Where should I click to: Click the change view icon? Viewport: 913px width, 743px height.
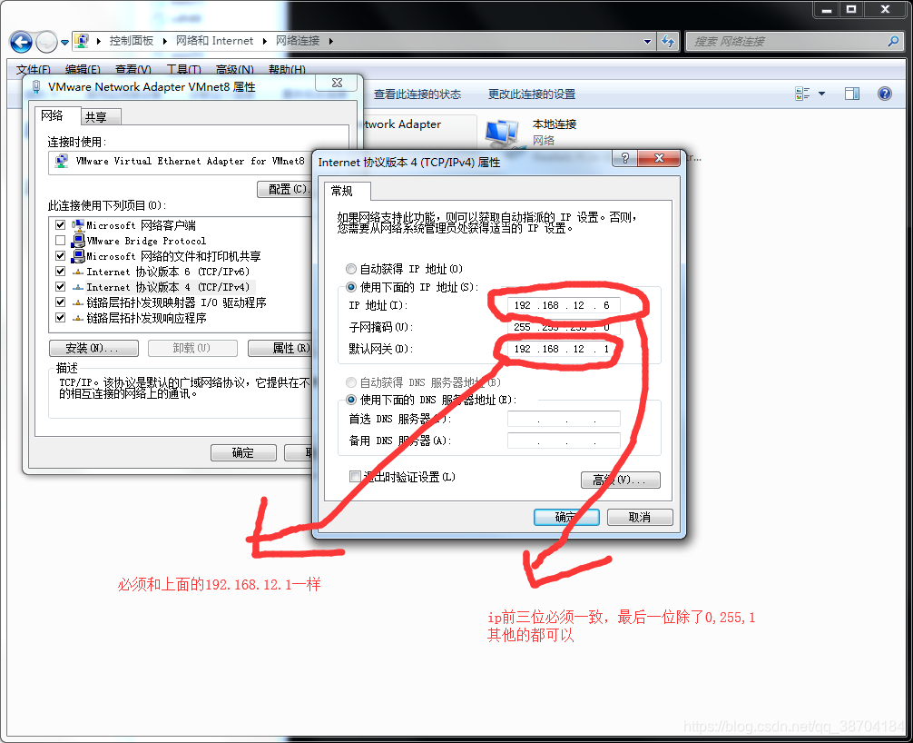coord(802,94)
